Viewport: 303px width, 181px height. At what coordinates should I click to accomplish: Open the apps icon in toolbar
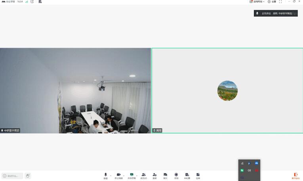click(198, 175)
